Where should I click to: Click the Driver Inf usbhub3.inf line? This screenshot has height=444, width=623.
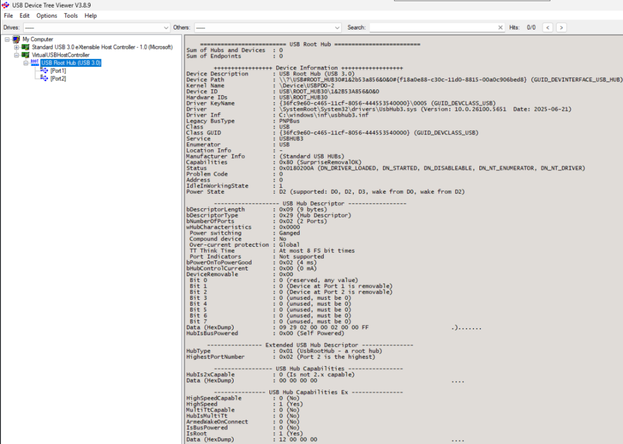[277, 115]
